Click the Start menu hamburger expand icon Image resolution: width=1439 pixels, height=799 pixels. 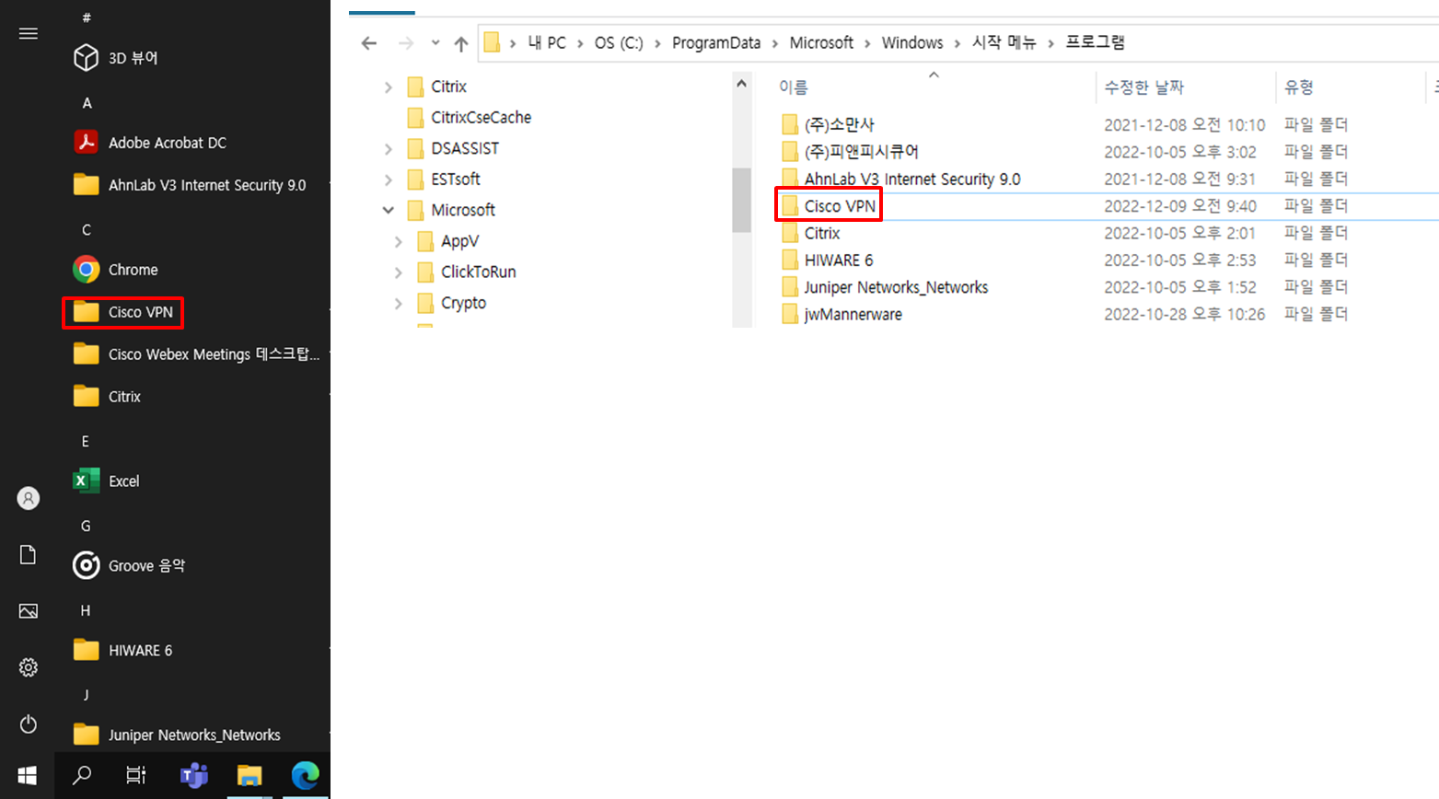point(29,33)
